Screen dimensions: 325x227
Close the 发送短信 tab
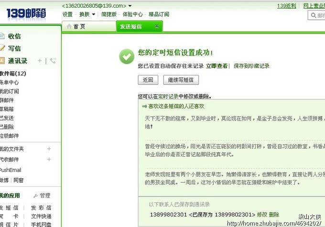[x=157, y=26]
